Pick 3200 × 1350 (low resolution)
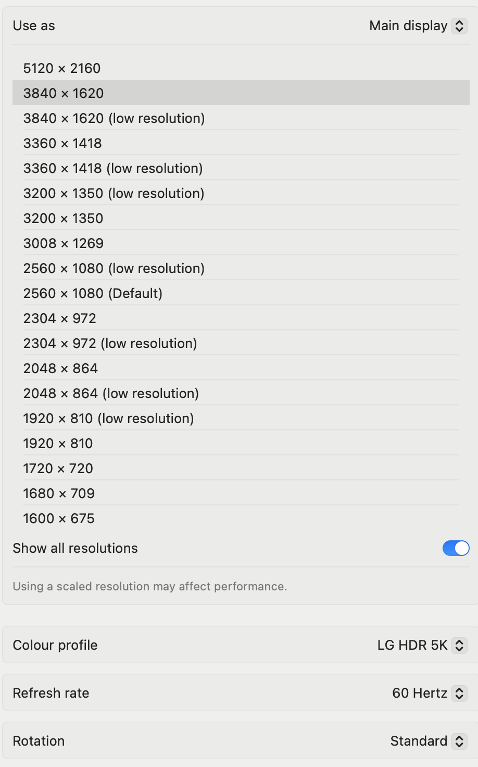The image size is (478, 767). click(x=114, y=193)
